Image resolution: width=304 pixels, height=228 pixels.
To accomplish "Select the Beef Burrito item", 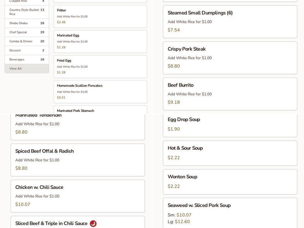I will click(230, 93).
